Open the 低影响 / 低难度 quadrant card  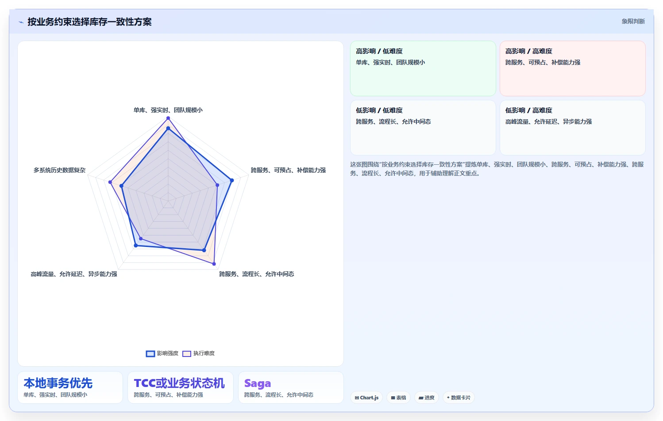point(423,128)
